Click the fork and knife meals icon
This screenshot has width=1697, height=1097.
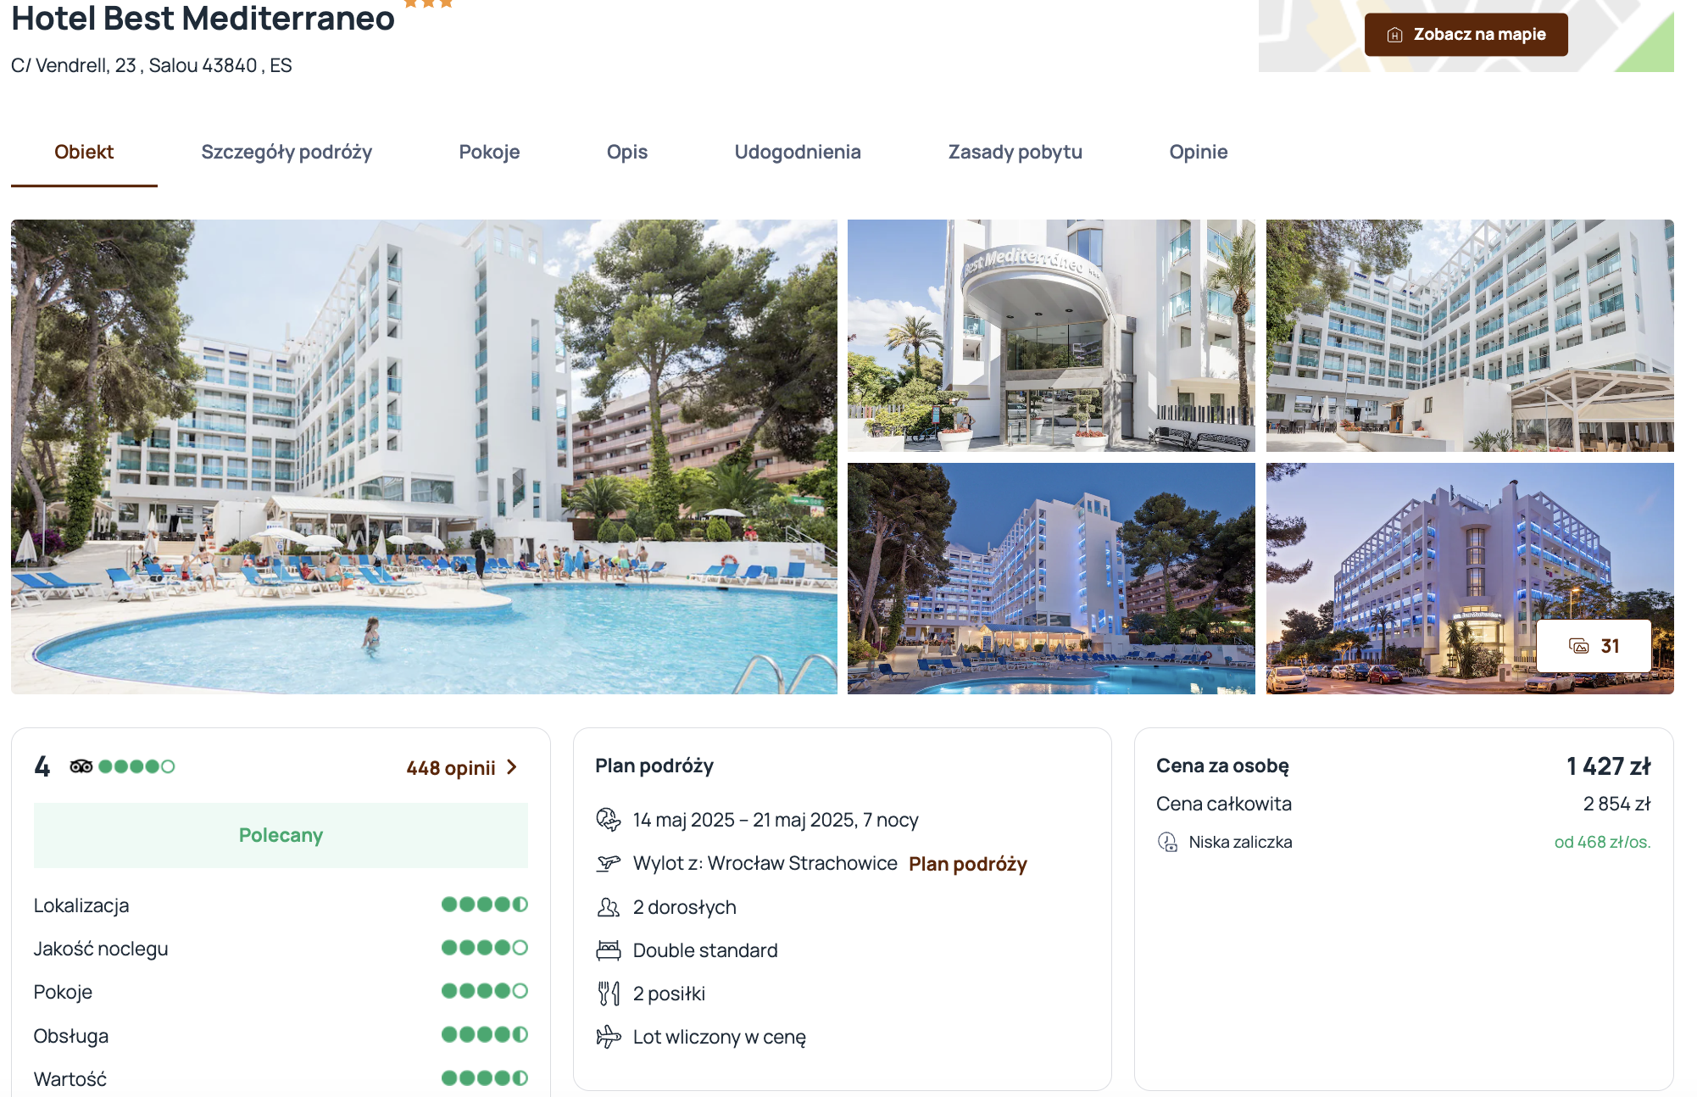point(609,994)
